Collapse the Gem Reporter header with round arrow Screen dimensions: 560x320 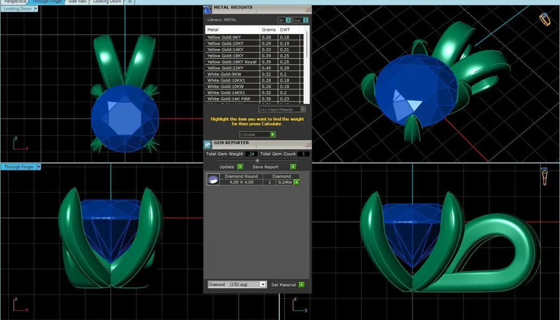(x=258, y=160)
